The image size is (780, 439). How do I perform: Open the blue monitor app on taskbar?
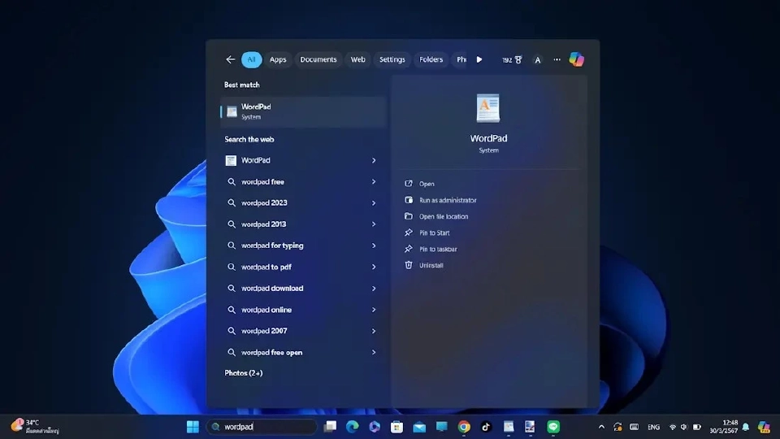pyautogui.click(x=442, y=427)
